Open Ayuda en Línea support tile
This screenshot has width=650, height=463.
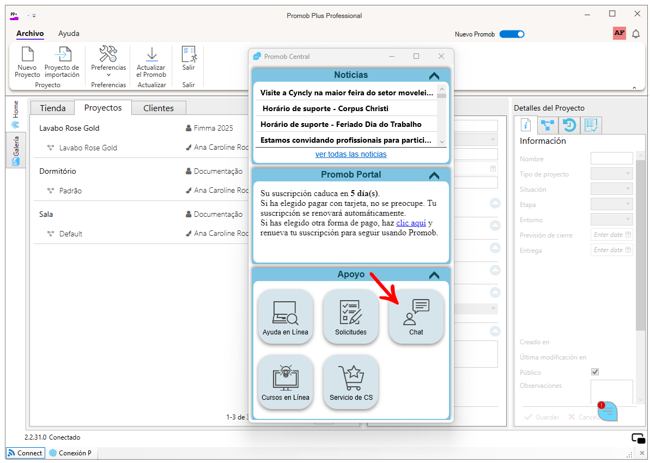tap(285, 316)
